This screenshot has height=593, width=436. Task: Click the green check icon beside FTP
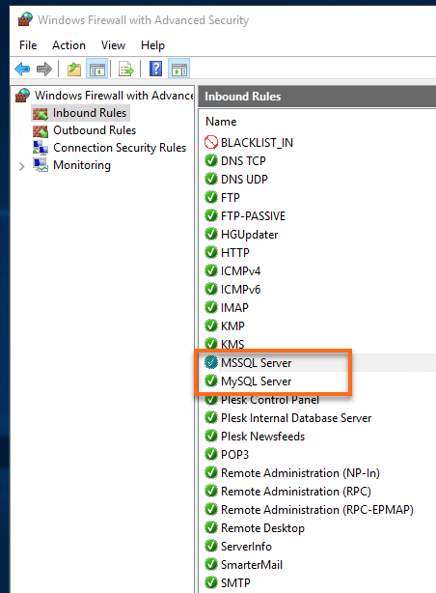click(211, 197)
